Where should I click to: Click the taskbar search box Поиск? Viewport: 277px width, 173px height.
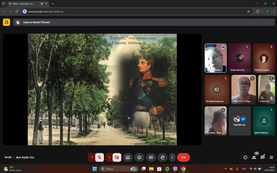[119, 169]
